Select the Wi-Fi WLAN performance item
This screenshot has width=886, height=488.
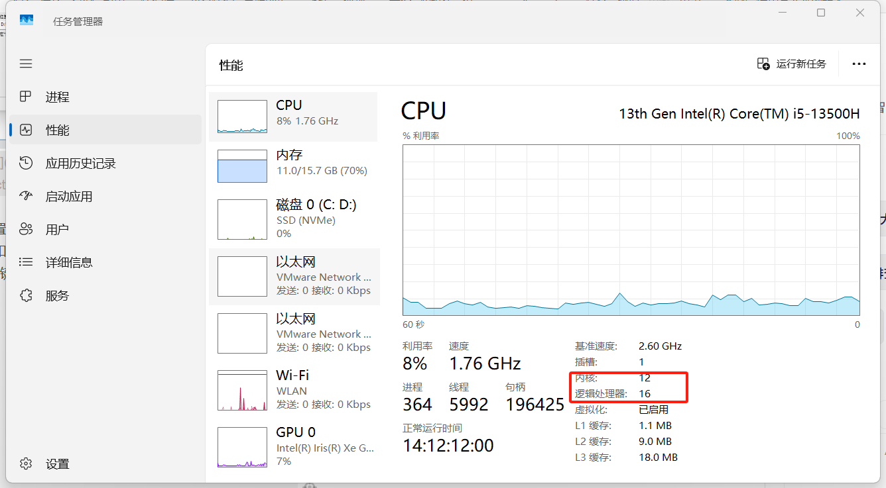click(293, 389)
